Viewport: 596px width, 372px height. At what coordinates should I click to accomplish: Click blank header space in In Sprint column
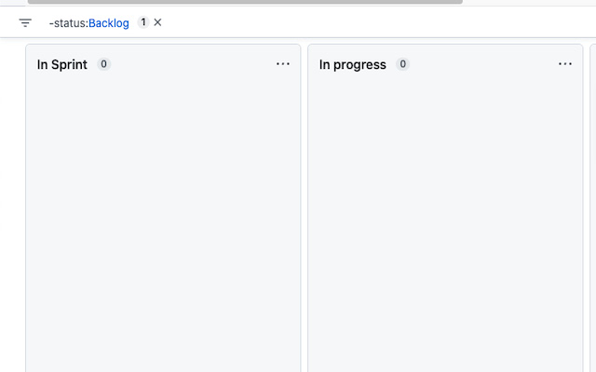tap(193, 64)
